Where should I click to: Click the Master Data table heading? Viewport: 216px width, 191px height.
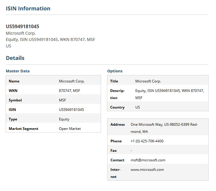pyautogui.click(x=18, y=71)
